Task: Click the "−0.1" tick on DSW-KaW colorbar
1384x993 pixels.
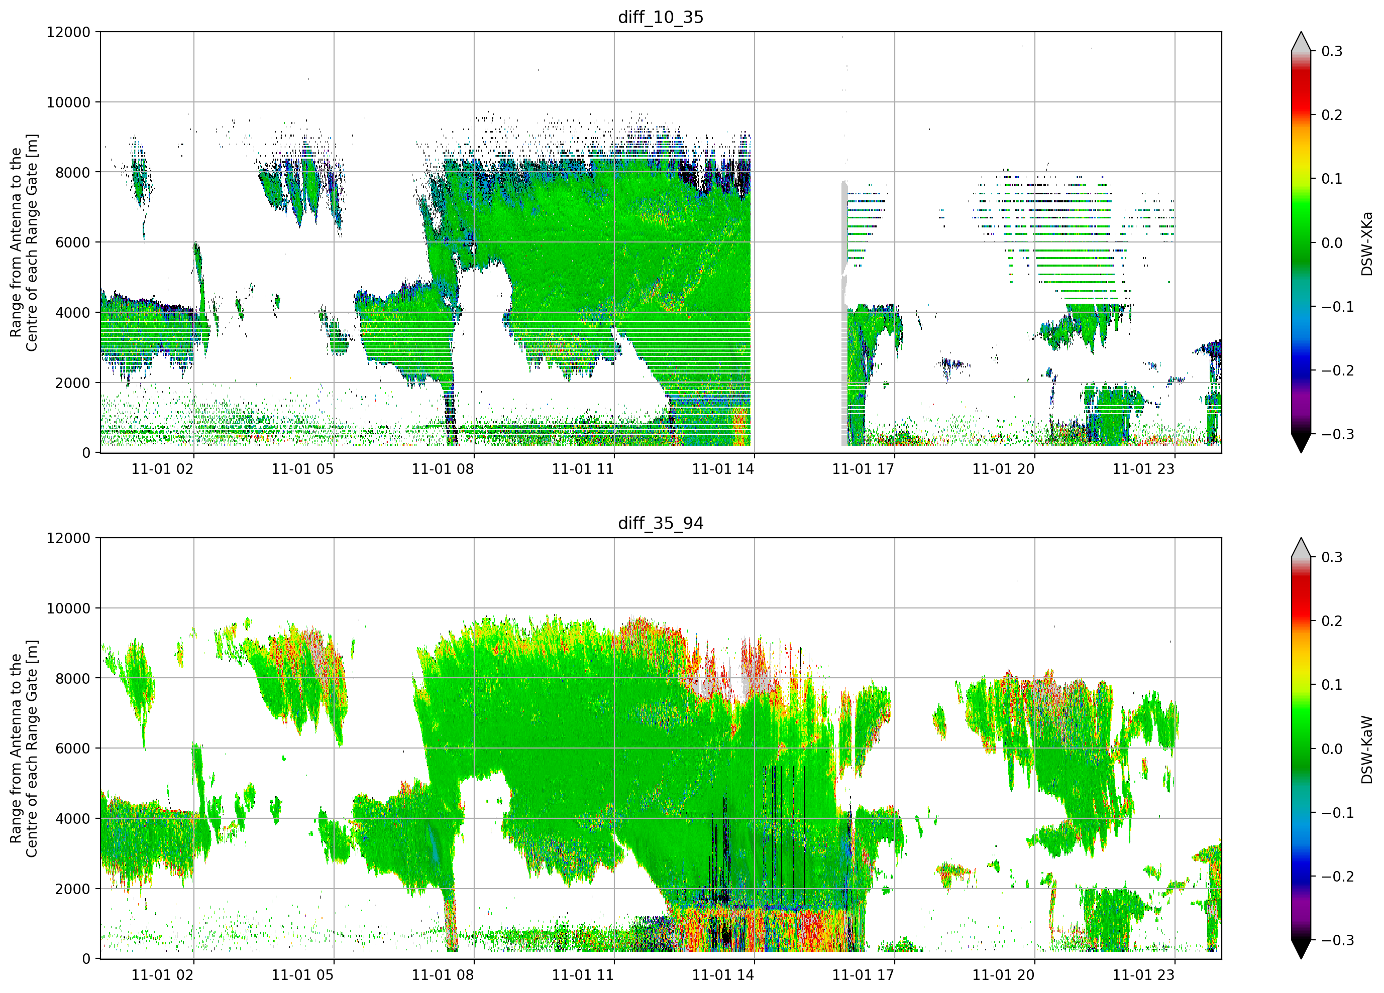Action: (x=1338, y=813)
